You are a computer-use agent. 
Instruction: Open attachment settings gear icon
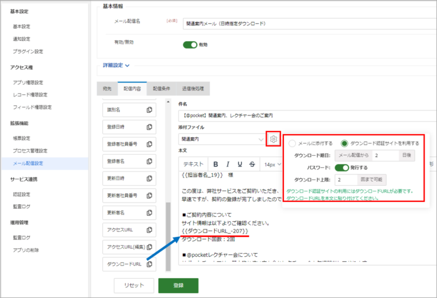273,139
